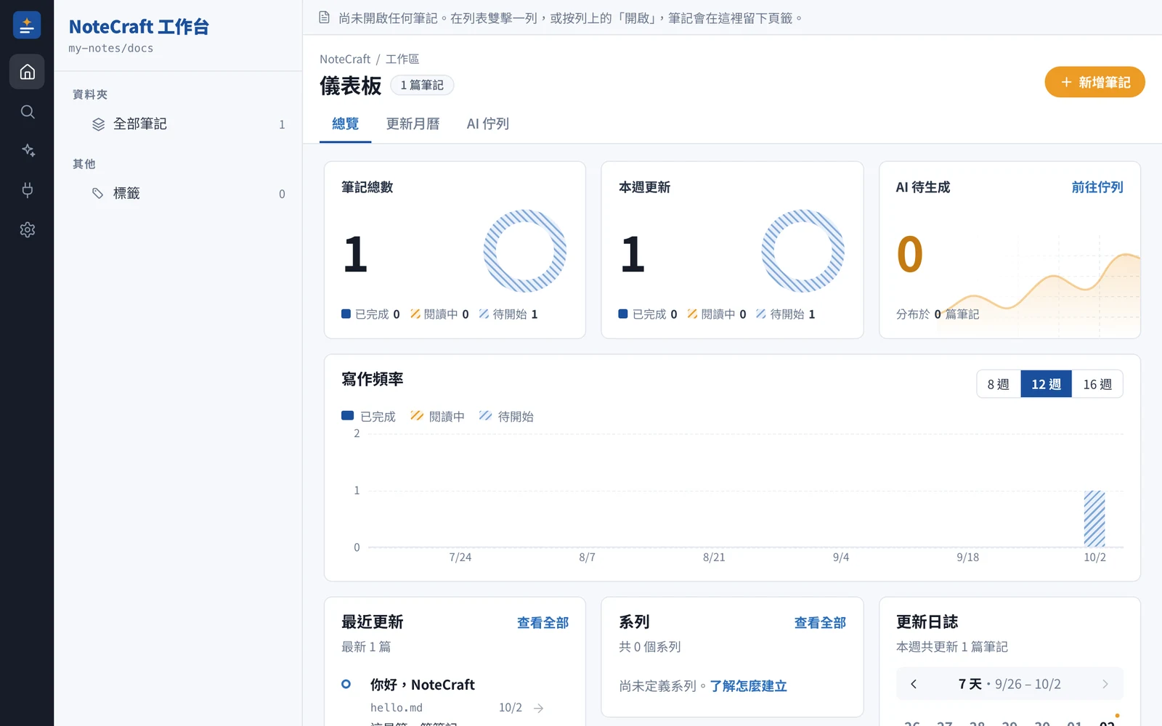Click the tag icon beside 標籤
This screenshot has height=726, width=1162.
98,193
